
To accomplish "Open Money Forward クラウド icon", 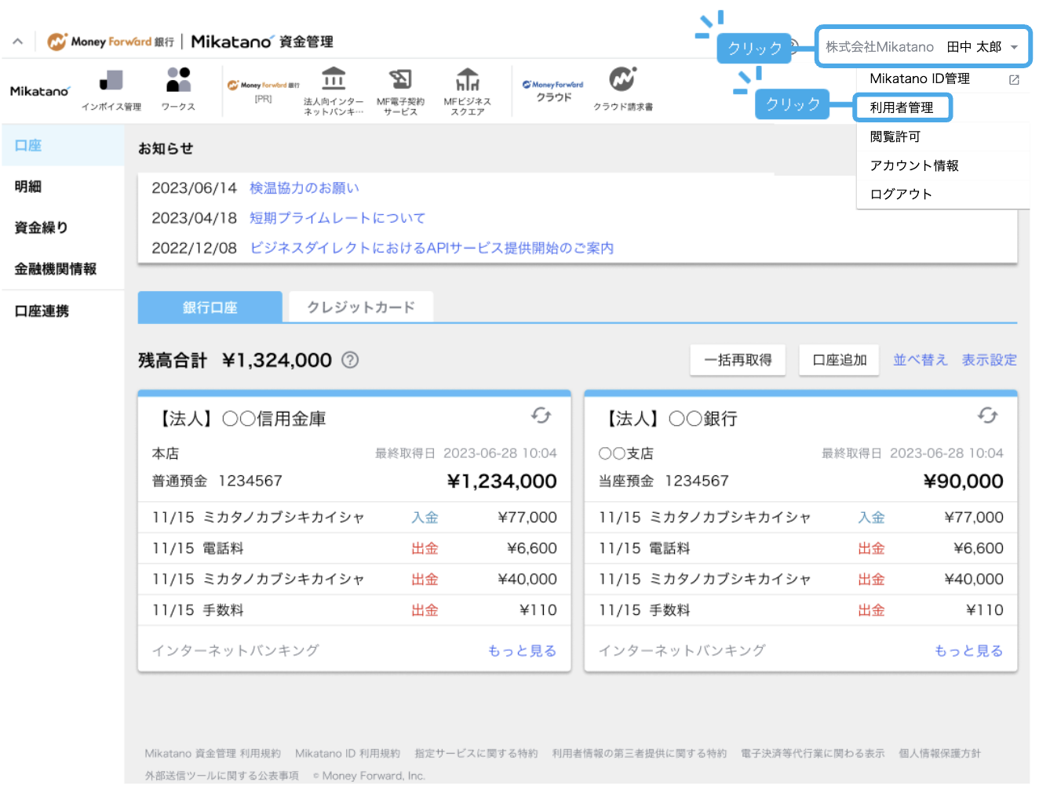I will click(553, 90).
